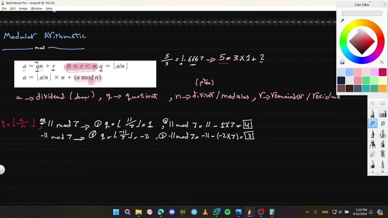The image size is (388, 218).
Task: Open Spotify from taskbar
Action: 227,212
